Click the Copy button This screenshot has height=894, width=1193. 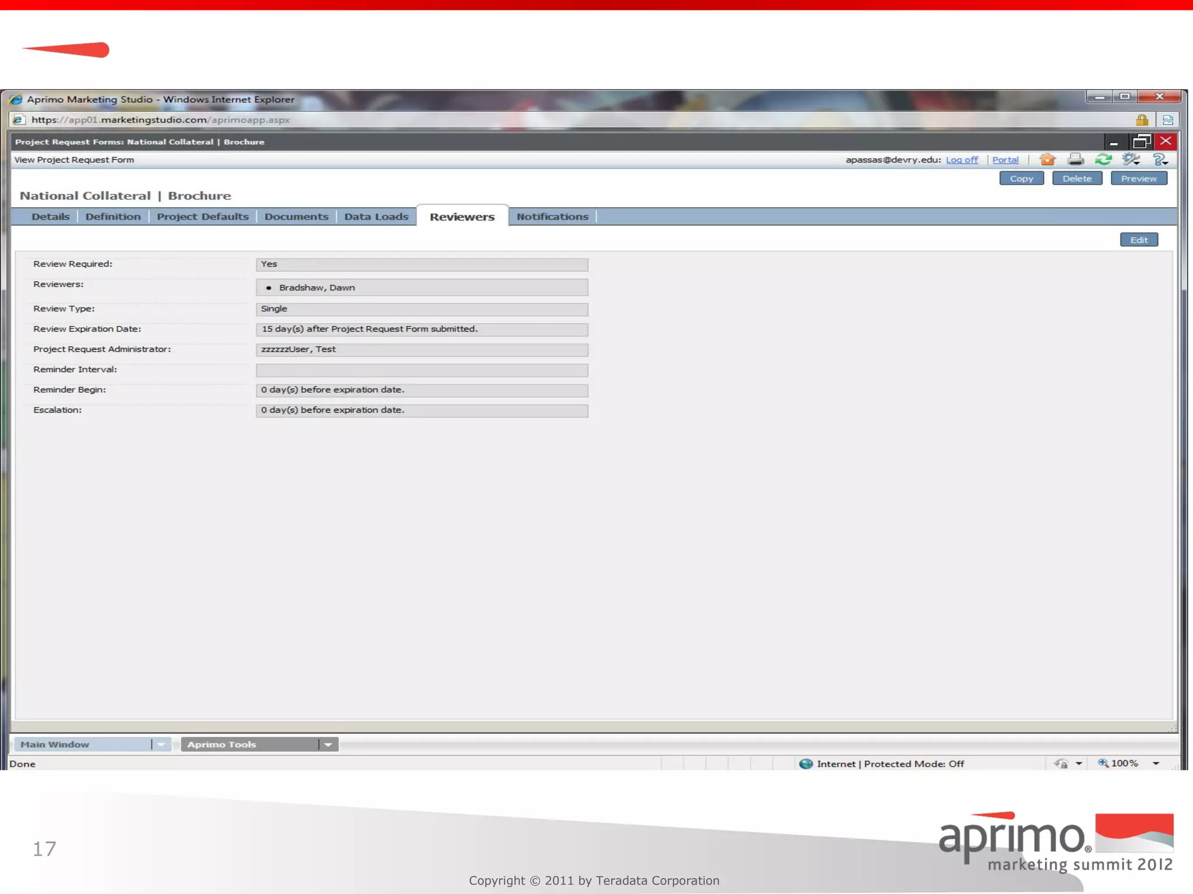(x=1021, y=179)
